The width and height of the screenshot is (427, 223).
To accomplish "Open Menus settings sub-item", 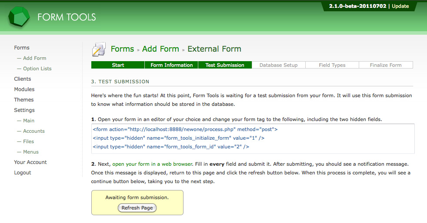I will click(x=31, y=152).
